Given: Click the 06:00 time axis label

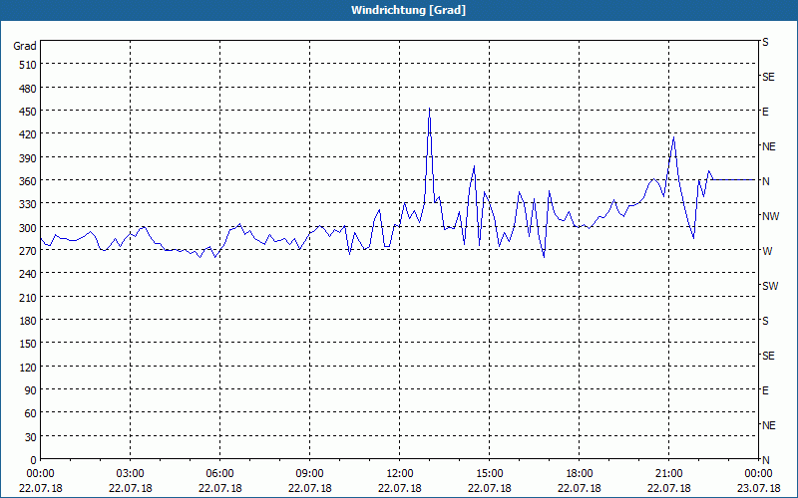Looking at the screenshot, I should point(219,474).
